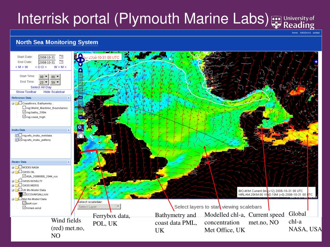Toggle the ASA_20080930_2044_rcs checkbox
This screenshot has width=330, height=247.
[x=24, y=176]
